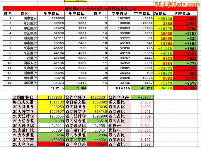Select net position cell -55729
201x148 pixels.
pyautogui.click(x=163, y=18)
